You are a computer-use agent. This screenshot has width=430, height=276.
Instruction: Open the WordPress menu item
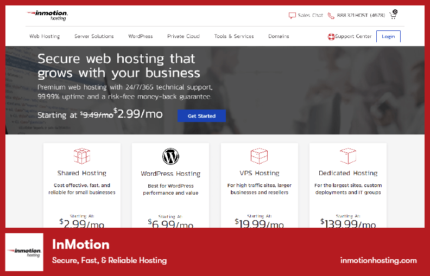pyautogui.click(x=141, y=36)
